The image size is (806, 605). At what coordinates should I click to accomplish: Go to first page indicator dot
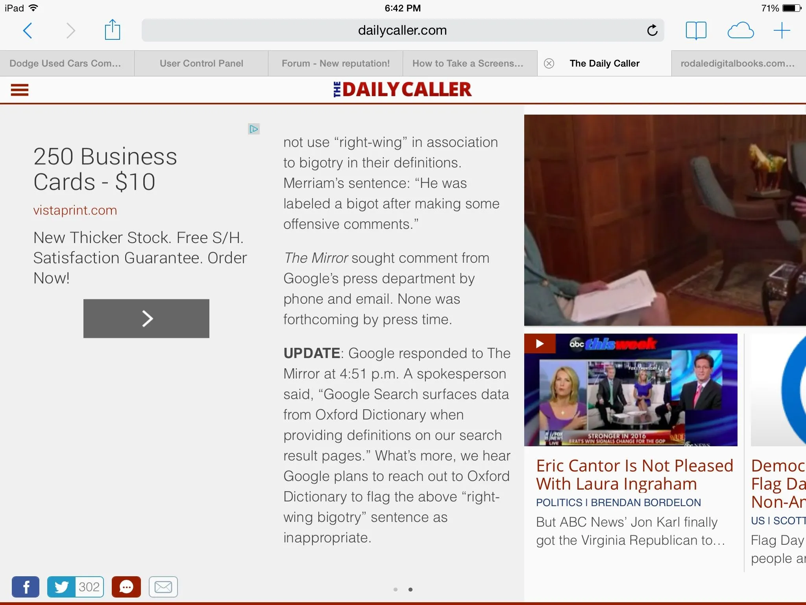tap(396, 590)
